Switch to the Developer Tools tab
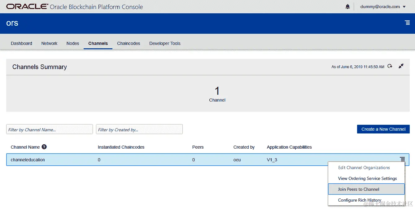Viewport: 415px width, 209px height. 165,43
